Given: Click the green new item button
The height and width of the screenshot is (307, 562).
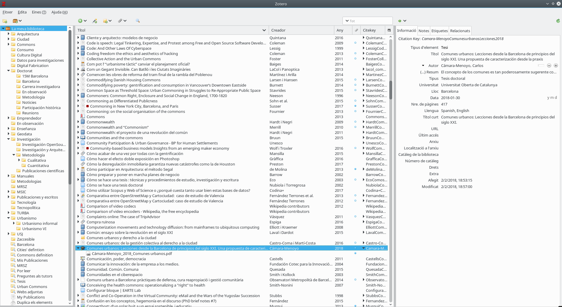Looking at the screenshot, I should 80,21.
